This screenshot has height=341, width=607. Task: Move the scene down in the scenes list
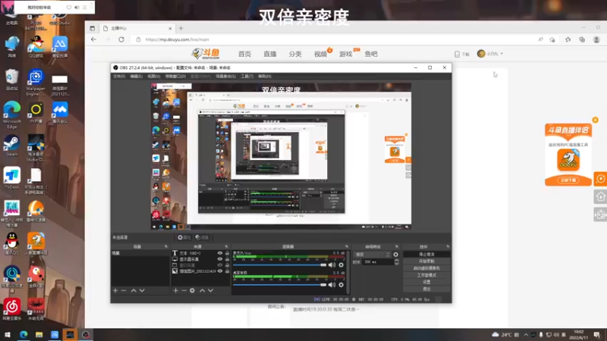[142, 290]
